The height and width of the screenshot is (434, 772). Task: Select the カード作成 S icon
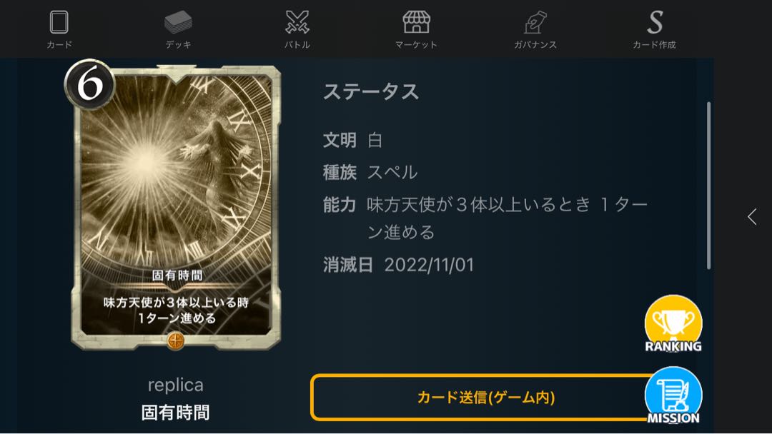click(x=654, y=22)
